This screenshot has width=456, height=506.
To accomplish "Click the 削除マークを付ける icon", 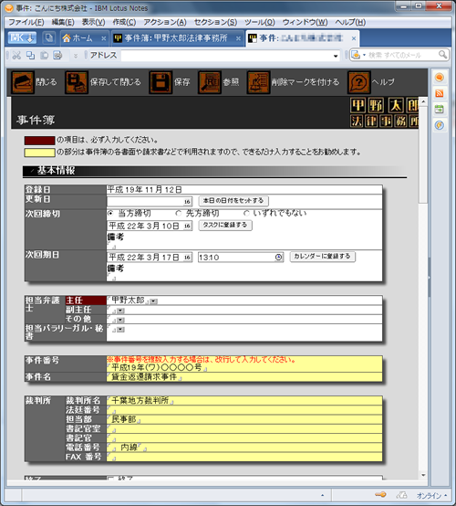I will pos(258,82).
